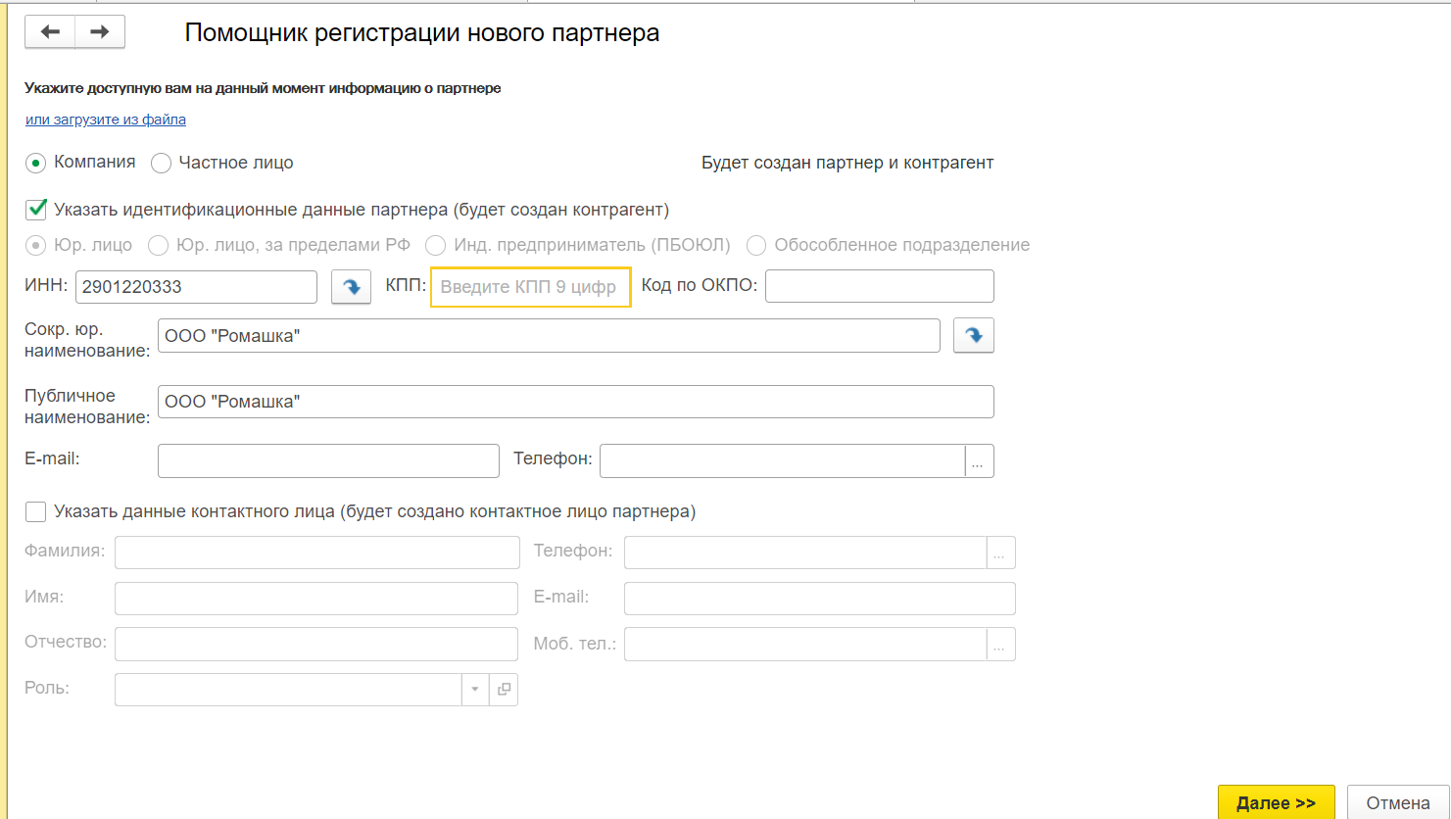Select the Частное лицо radio option
Screen dimensions: 1451x819
[162, 164]
